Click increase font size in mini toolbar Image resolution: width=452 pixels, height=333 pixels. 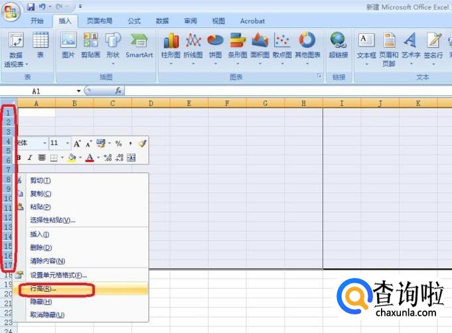[77, 143]
